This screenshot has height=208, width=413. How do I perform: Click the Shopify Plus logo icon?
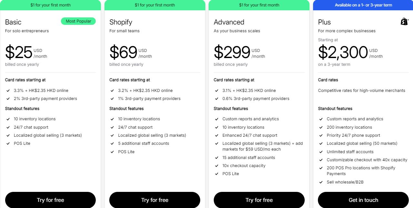coord(405,21)
